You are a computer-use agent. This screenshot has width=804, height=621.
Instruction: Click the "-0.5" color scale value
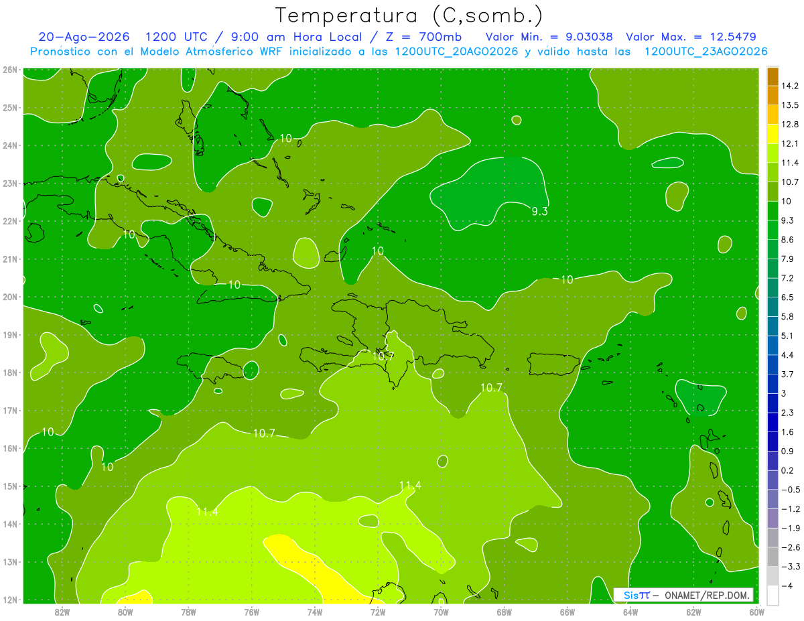790,489
